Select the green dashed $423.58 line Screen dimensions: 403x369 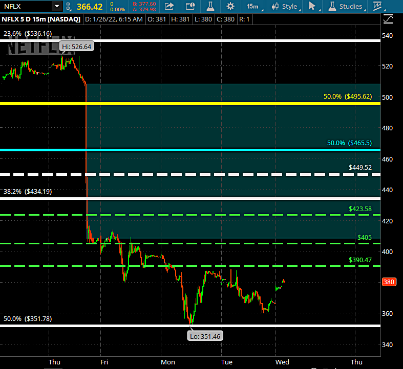[190, 215]
